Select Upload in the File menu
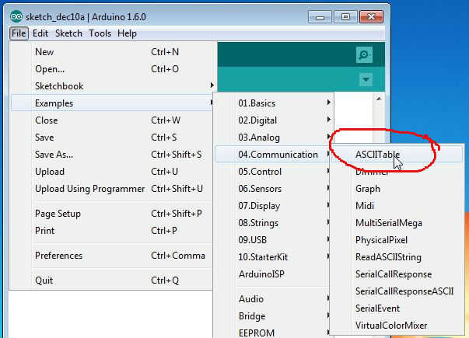The height and width of the screenshot is (338, 469). tap(111, 172)
